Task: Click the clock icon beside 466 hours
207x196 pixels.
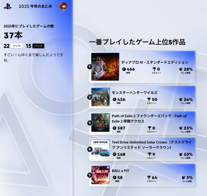Action: point(124,69)
